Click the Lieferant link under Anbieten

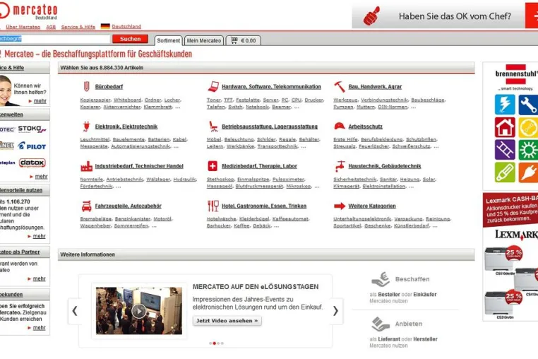(389, 339)
